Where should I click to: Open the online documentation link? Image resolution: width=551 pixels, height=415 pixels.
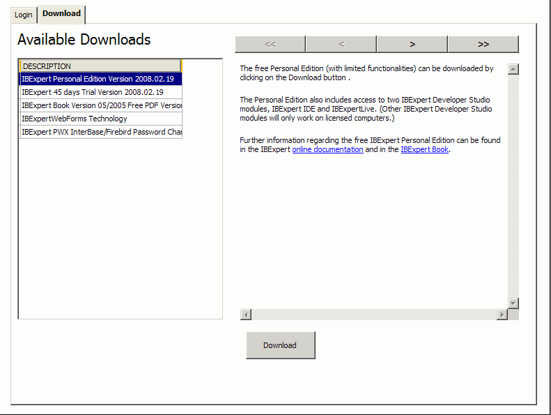click(327, 149)
